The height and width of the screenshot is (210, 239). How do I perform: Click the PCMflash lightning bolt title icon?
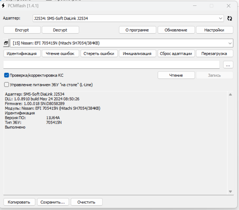tap(3, 6)
